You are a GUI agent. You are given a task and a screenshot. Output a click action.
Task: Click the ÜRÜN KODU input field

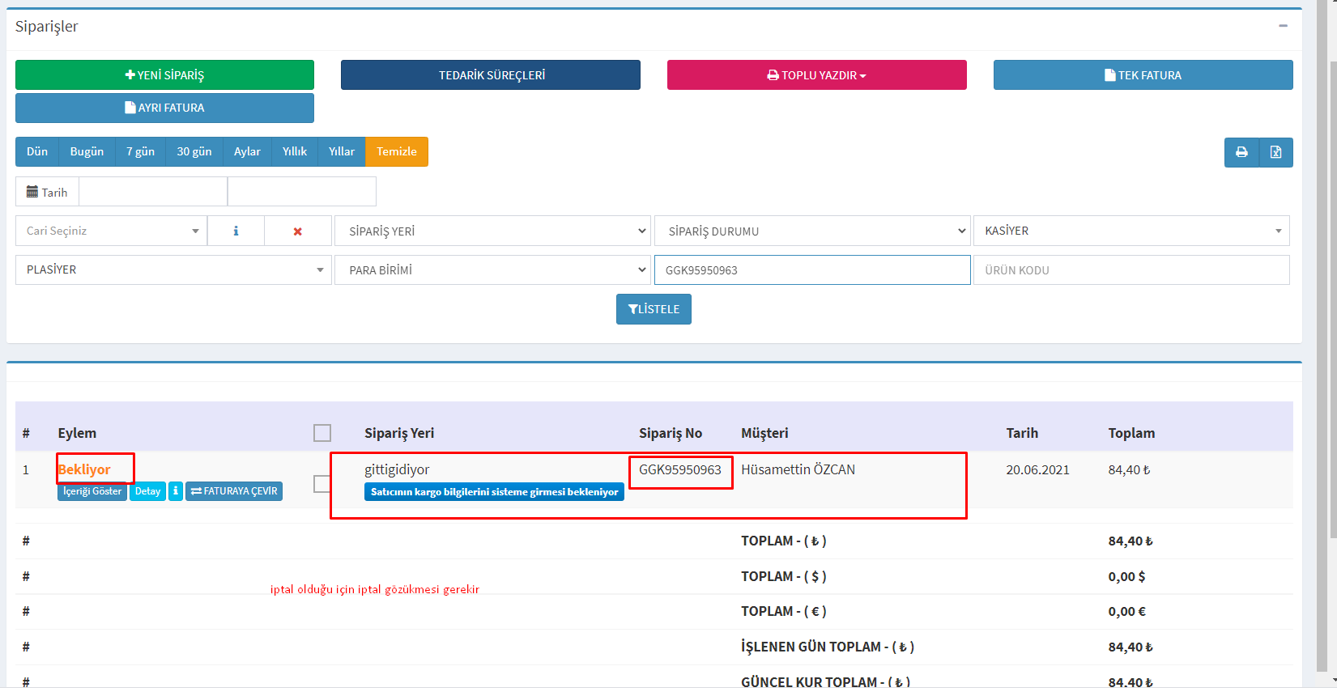(x=1130, y=270)
